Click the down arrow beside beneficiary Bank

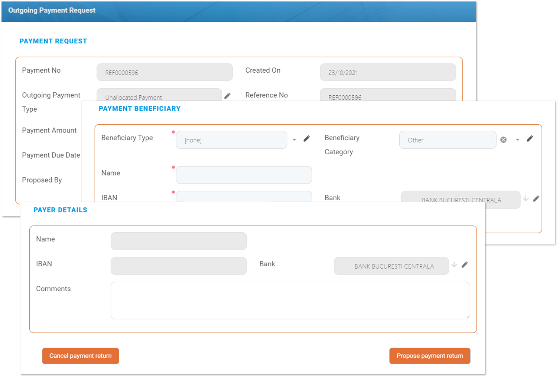(526, 199)
